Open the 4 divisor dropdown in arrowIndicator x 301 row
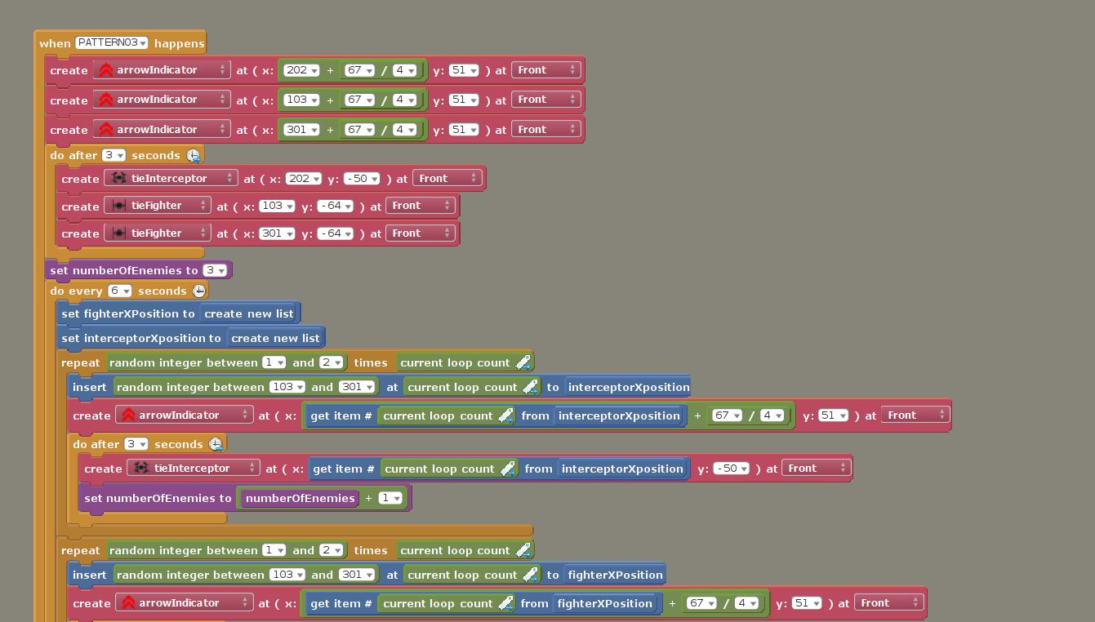The width and height of the screenshot is (1095, 622). [405, 130]
